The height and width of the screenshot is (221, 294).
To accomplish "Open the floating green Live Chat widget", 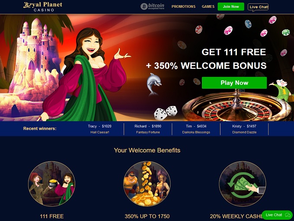I will click(277, 215).
